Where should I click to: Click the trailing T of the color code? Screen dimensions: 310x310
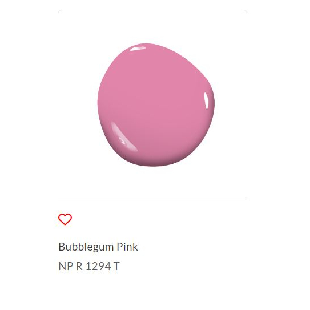116,266
